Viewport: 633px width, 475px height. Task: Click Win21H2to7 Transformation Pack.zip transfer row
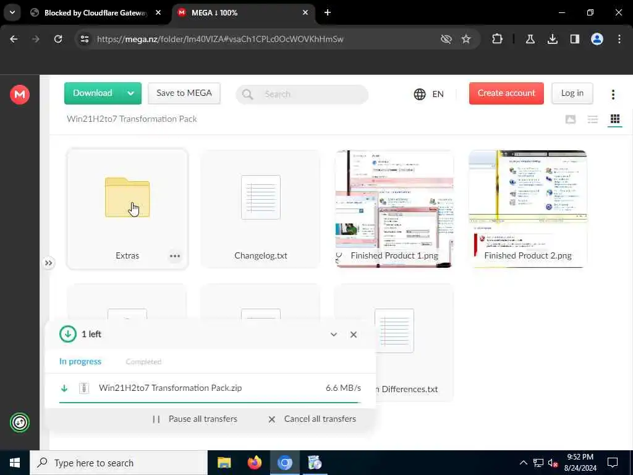point(210,388)
